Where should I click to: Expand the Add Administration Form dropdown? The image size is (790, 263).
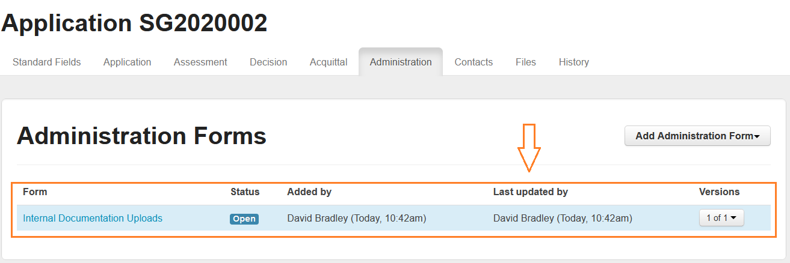pyautogui.click(x=697, y=136)
